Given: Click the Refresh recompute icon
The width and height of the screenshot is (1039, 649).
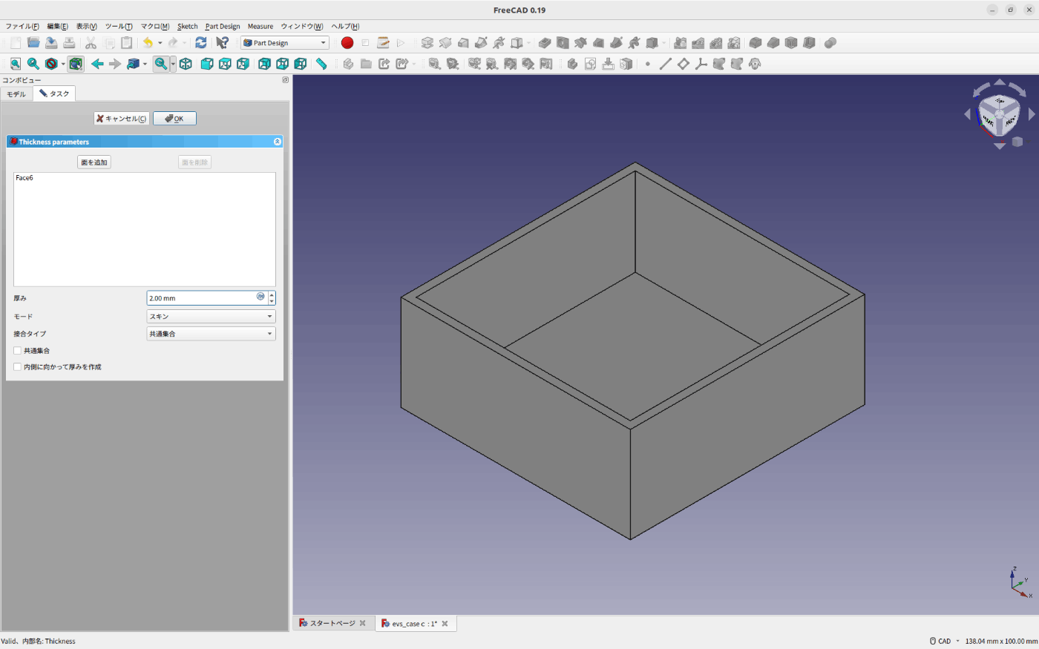Looking at the screenshot, I should click(x=200, y=43).
